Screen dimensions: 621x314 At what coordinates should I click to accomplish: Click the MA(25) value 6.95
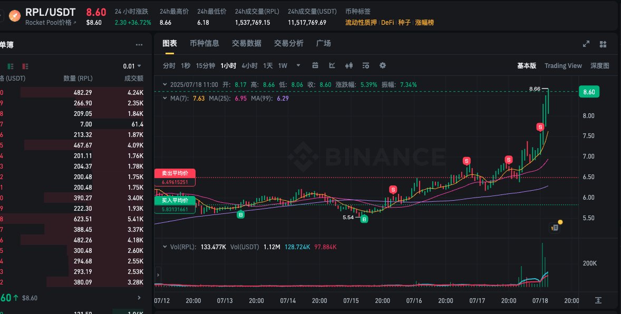pos(241,98)
